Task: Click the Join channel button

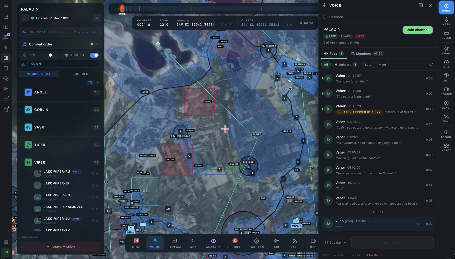Action: coord(417,30)
